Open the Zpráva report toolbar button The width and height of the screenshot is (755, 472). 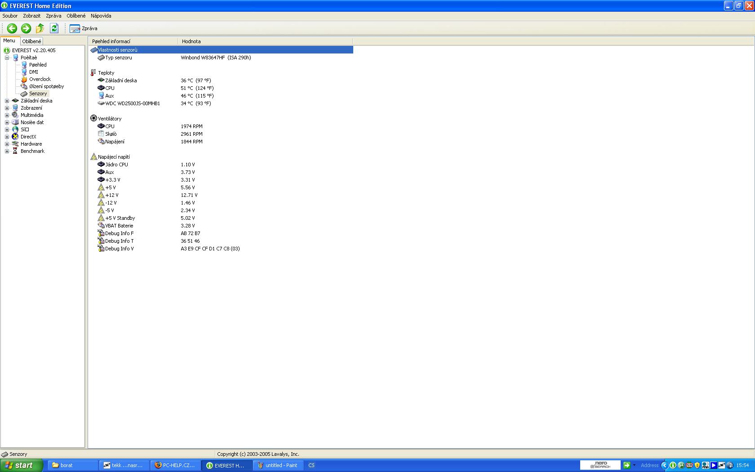click(84, 28)
